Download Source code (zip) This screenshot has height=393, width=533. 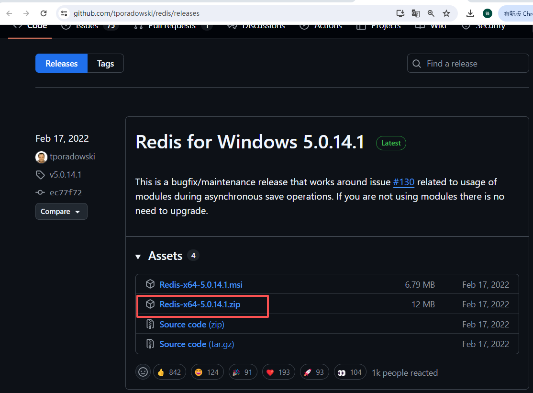pos(192,325)
